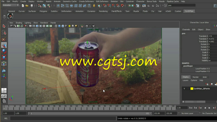Step back one frame
The height and width of the screenshot is (122, 217).
195,108
